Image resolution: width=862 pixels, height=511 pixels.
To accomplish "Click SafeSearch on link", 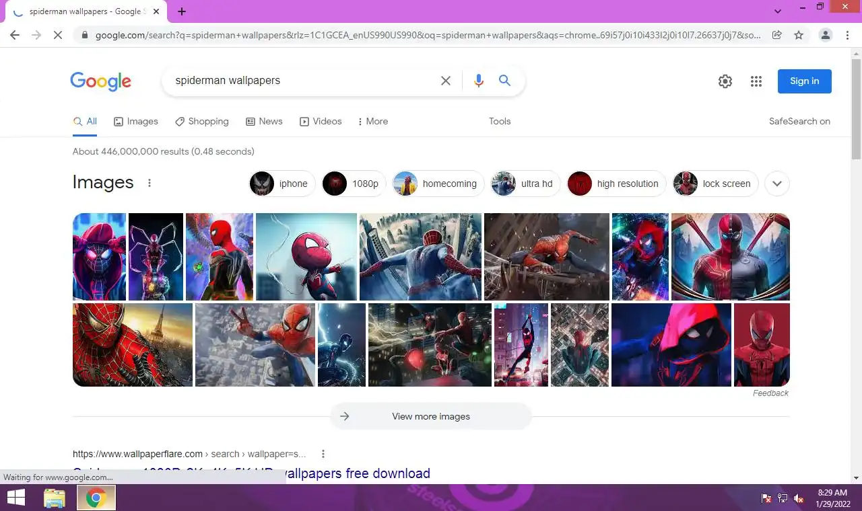I will [799, 122].
